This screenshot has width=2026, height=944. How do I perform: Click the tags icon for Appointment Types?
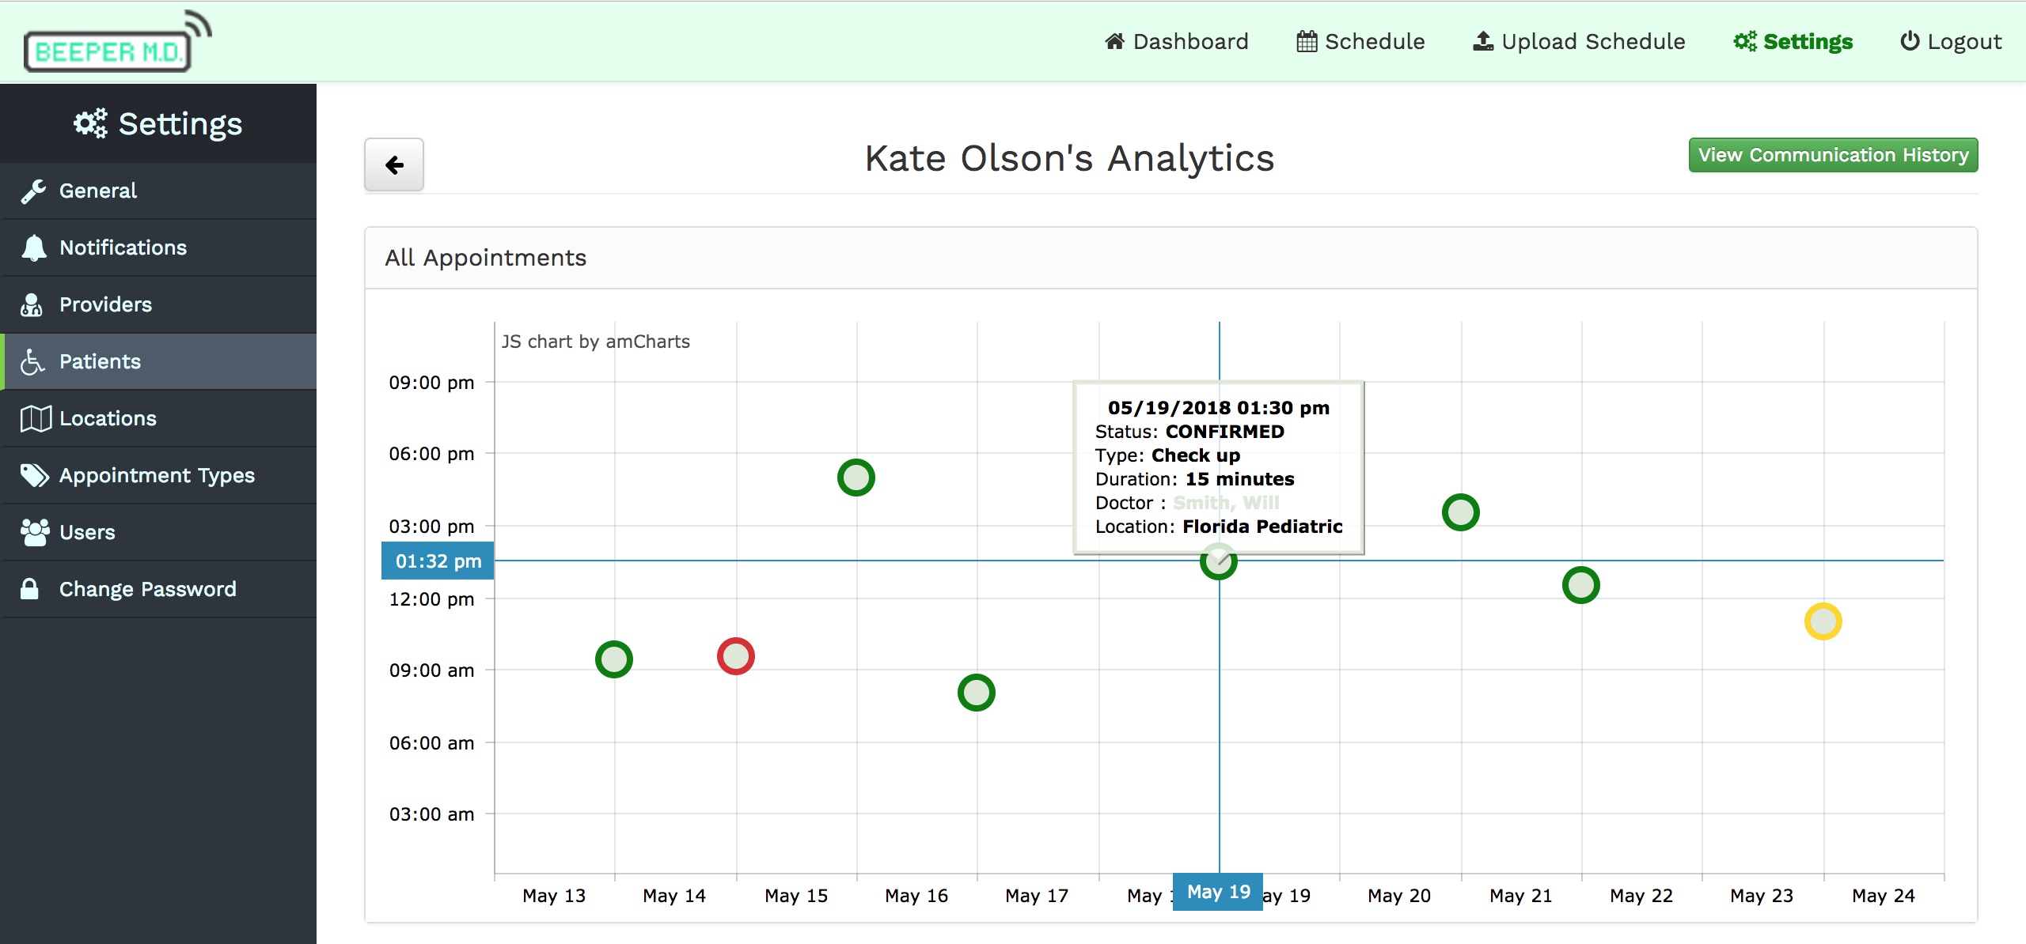coord(34,476)
